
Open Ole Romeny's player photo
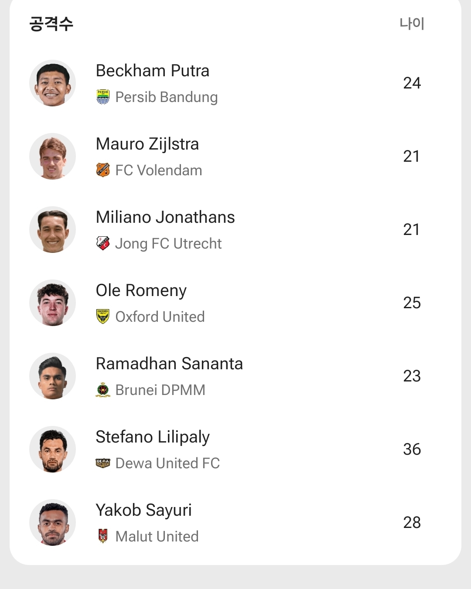click(x=52, y=303)
